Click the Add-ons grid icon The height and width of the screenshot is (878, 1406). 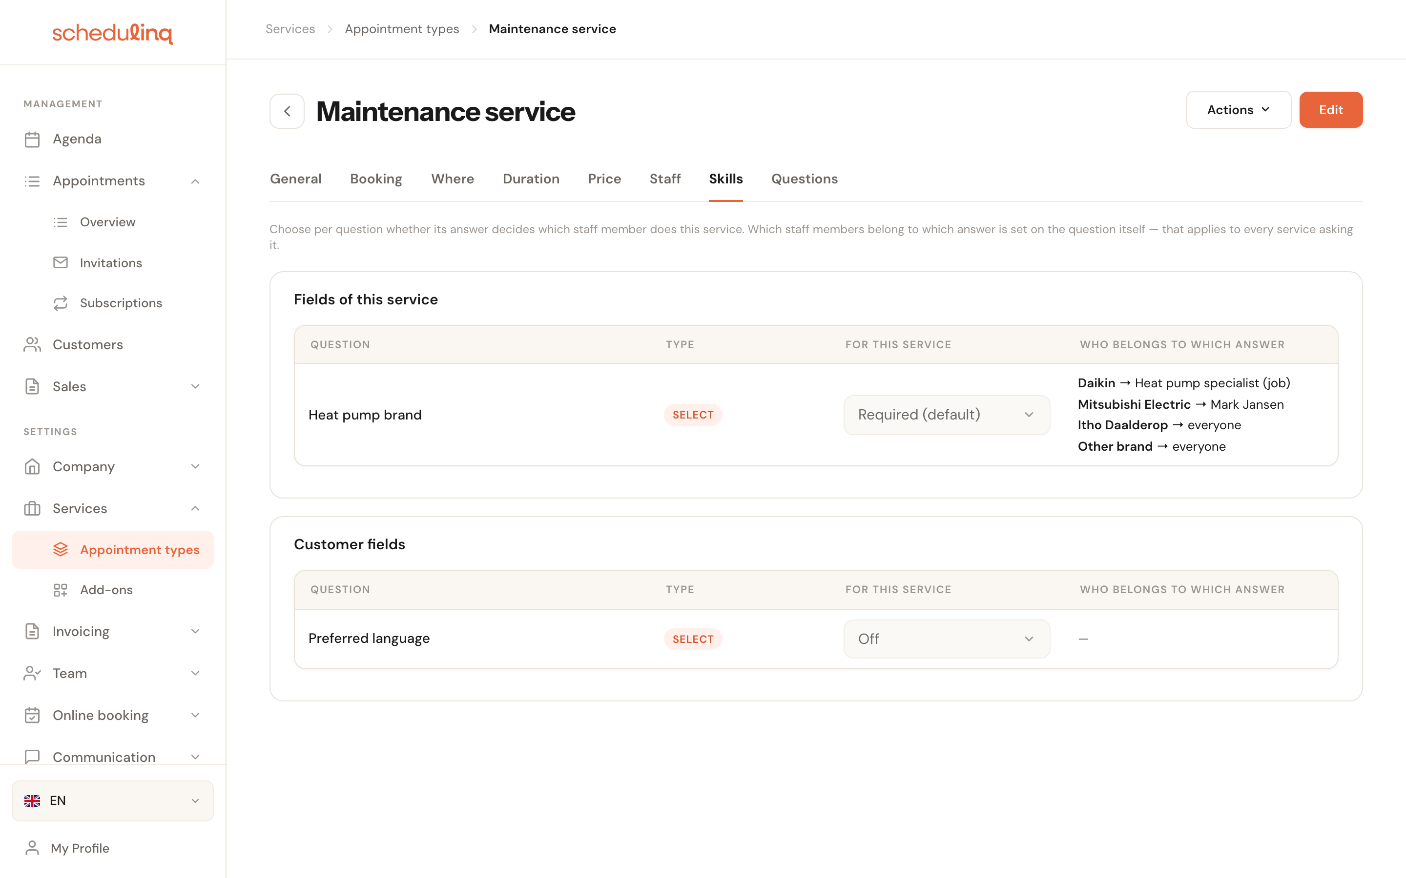coord(61,590)
